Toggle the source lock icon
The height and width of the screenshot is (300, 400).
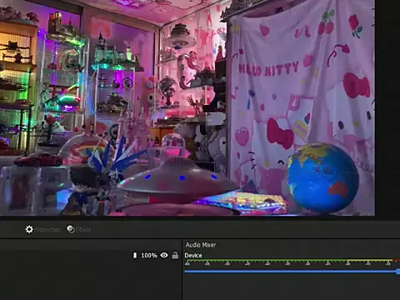pos(175,255)
